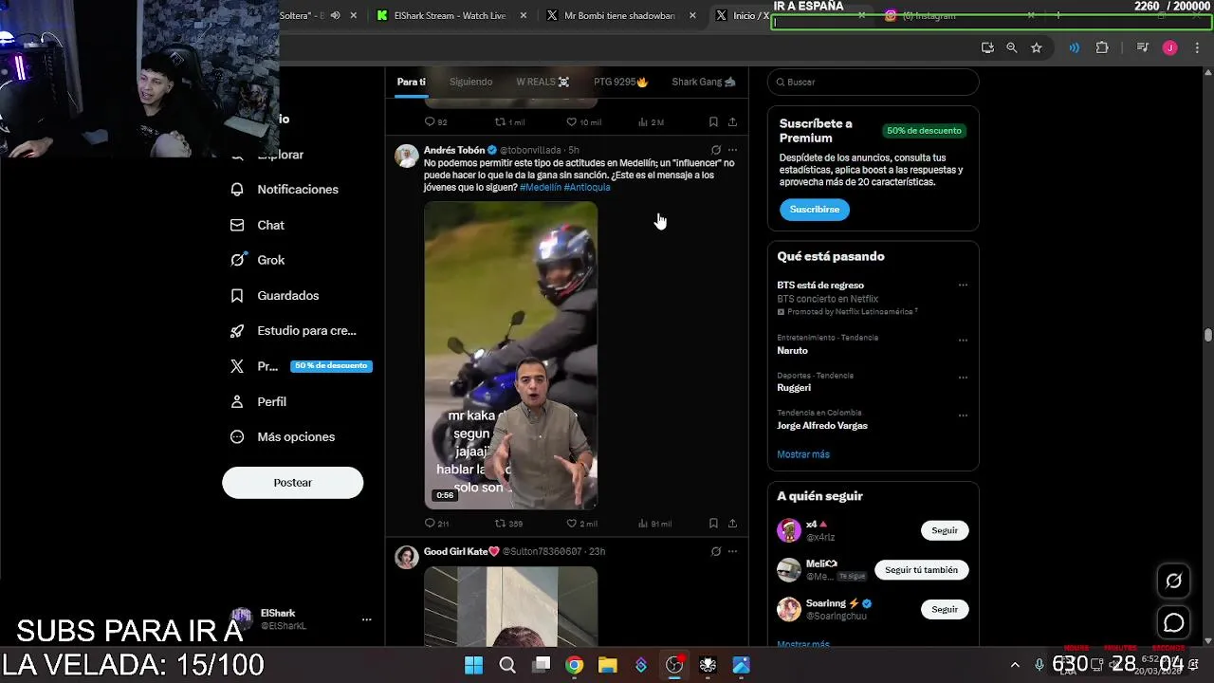Show hidden system tray icons chevron

[x=1015, y=665]
